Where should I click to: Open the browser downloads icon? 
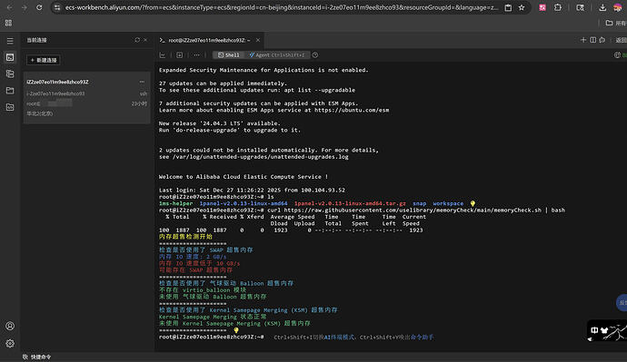click(x=602, y=7)
